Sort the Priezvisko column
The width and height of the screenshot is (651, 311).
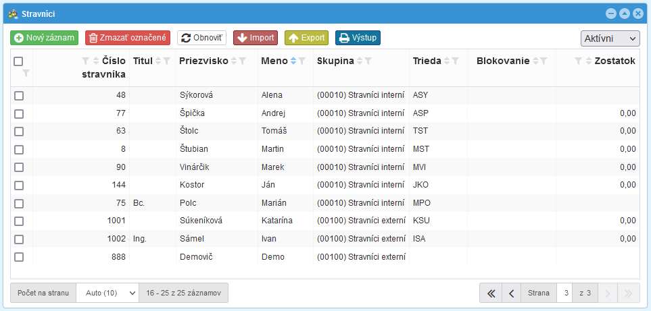coord(234,61)
